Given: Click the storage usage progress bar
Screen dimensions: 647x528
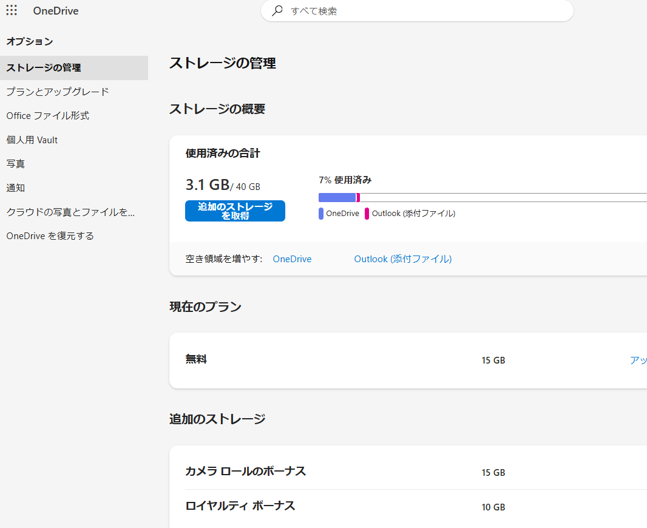Looking at the screenshot, I should point(483,197).
